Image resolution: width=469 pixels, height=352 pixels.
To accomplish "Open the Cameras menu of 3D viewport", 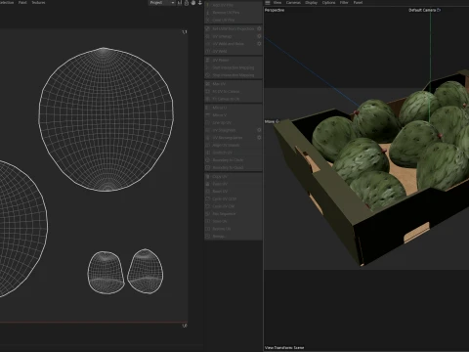I will 293,2.
